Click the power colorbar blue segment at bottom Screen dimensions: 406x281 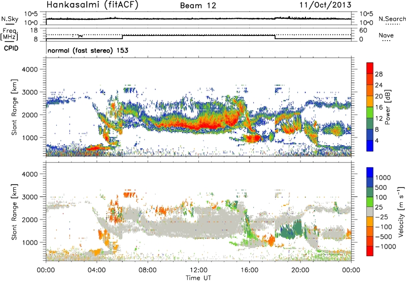370,146
